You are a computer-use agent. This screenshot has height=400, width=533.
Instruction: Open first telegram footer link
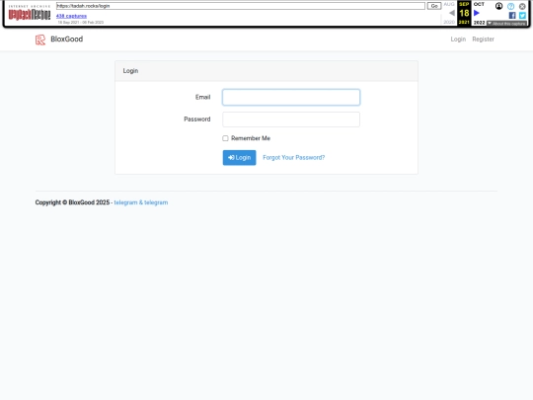[x=125, y=202]
